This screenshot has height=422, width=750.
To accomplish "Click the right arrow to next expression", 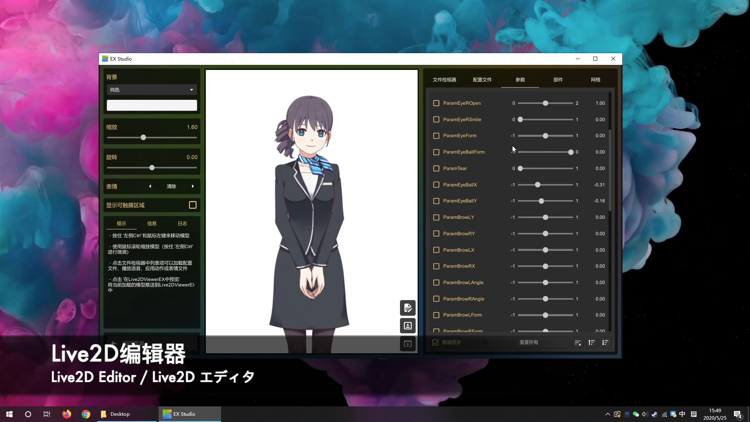I will coord(192,186).
